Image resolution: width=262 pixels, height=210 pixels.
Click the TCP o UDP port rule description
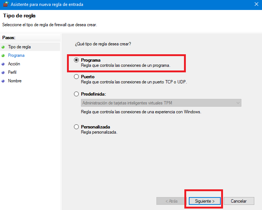tap(134, 82)
